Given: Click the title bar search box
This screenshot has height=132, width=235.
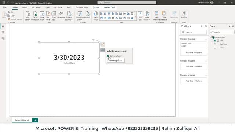Looking at the screenshot, I should [127, 3].
